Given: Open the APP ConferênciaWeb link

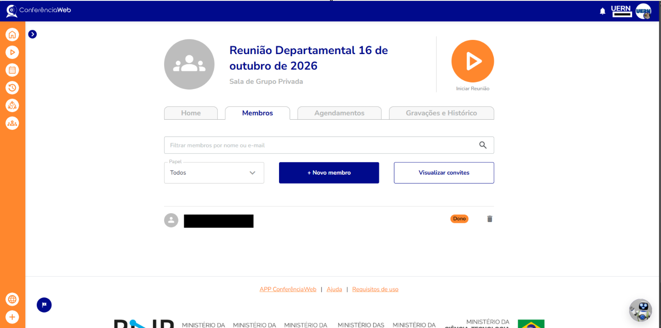Looking at the screenshot, I should [288, 289].
